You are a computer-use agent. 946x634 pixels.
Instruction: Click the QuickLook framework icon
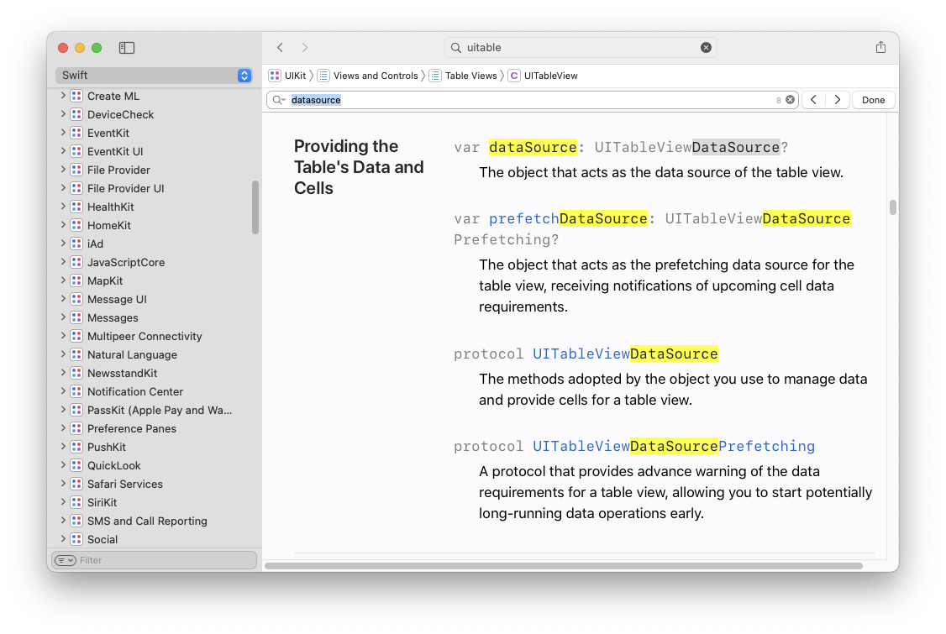[x=76, y=466]
